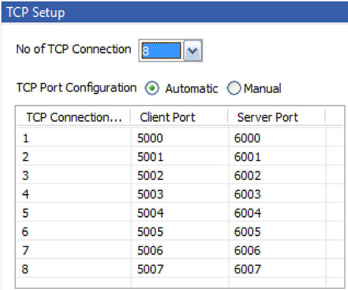Click the Automatic radio label text
This screenshot has height=290, width=348.
[192, 88]
